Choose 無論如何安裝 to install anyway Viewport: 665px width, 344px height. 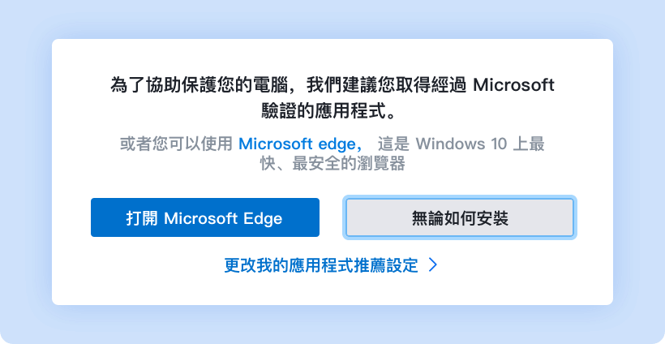pos(460,217)
